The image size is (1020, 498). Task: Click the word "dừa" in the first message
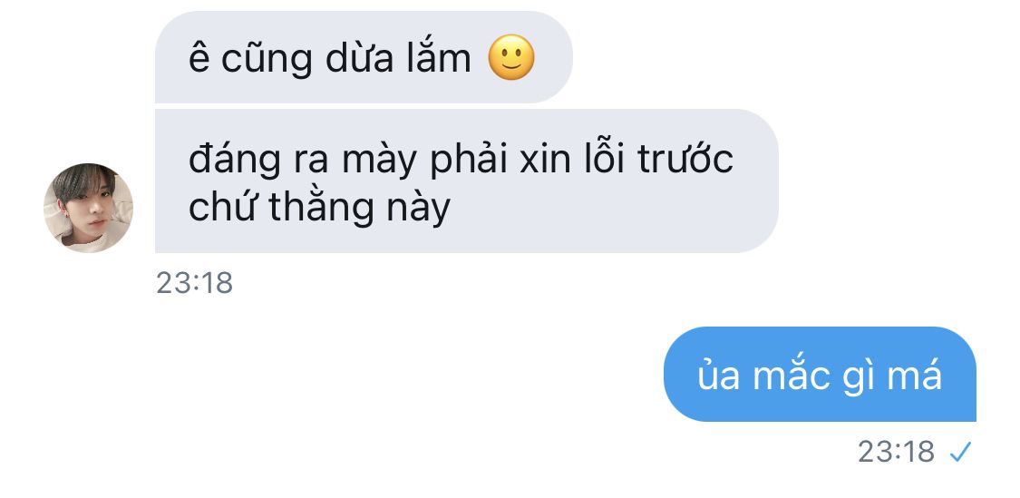tap(359, 58)
